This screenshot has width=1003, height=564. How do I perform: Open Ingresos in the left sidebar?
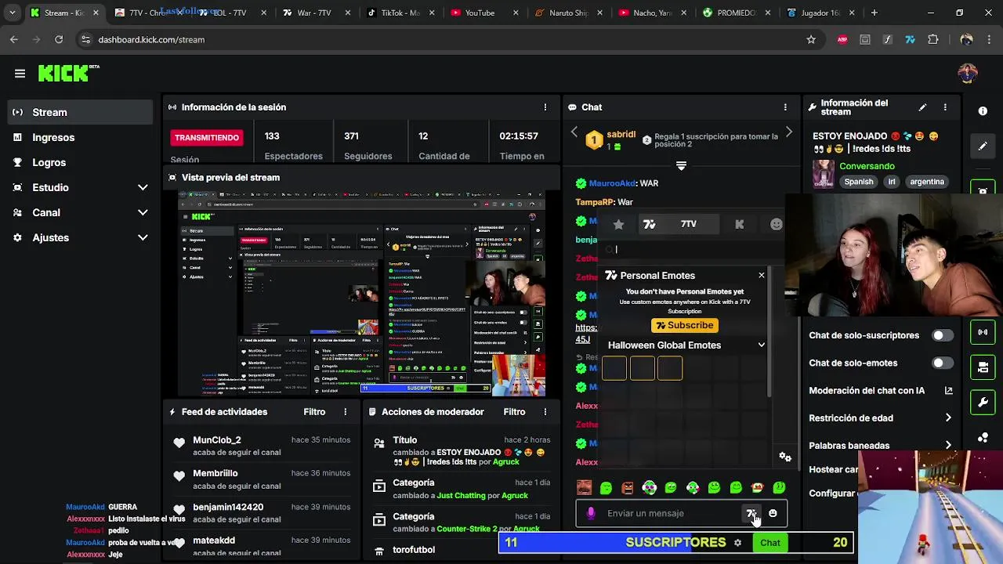81,138
